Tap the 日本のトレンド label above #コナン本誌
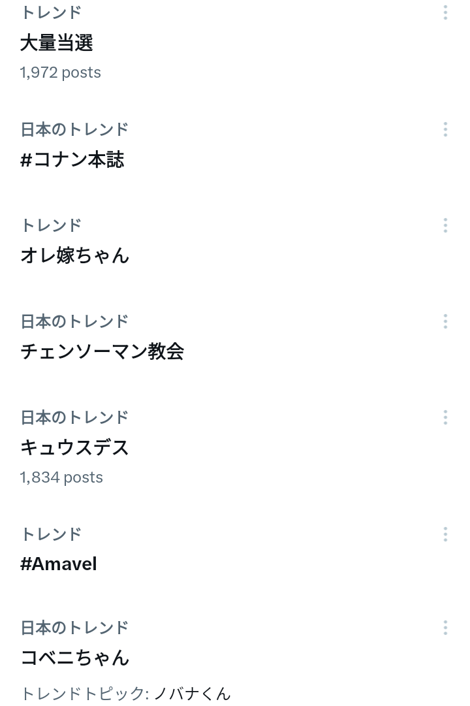The height and width of the screenshot is (706, 470). pos(74,129)
